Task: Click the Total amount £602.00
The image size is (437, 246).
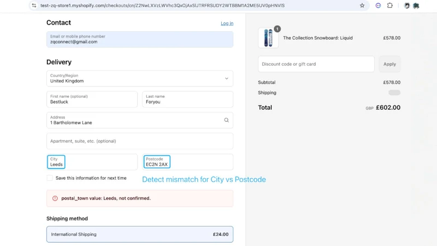Action: point(388,108)
